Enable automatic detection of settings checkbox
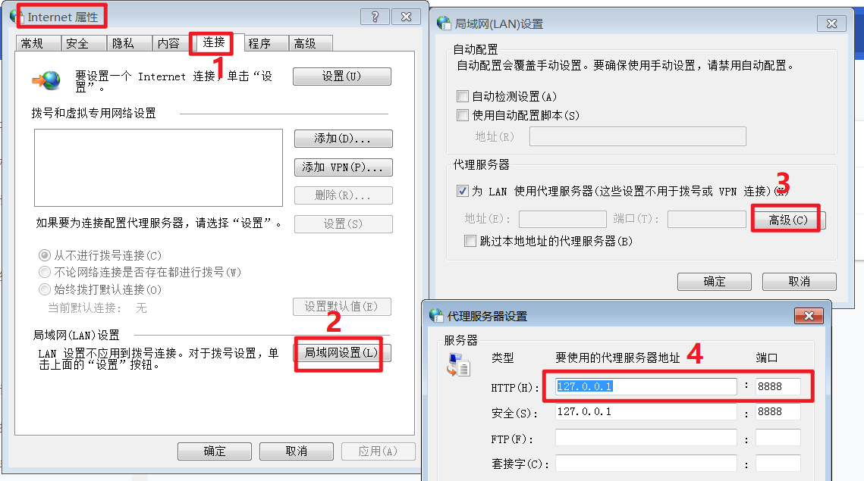 [463, 96]
